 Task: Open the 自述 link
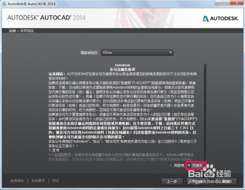(x=55, y=181)
